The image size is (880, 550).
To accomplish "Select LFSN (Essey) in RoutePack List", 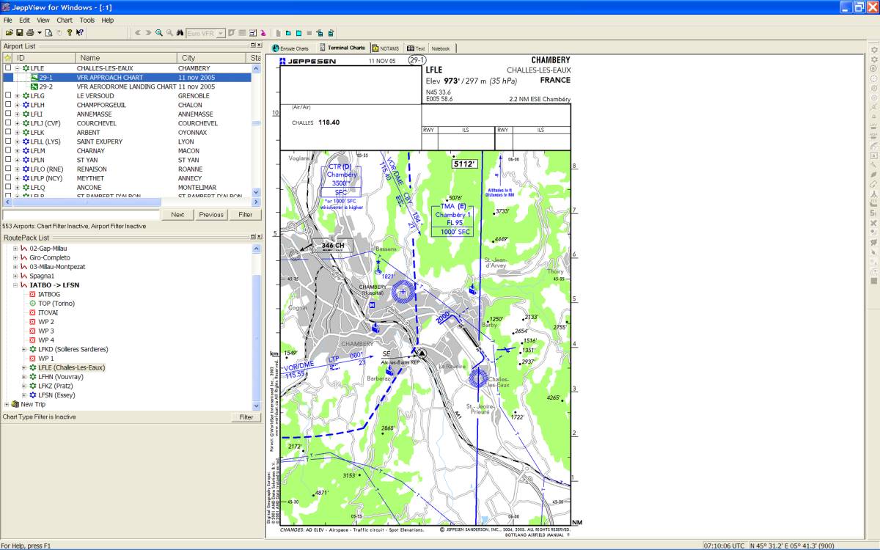I will [x=58, y=395].
